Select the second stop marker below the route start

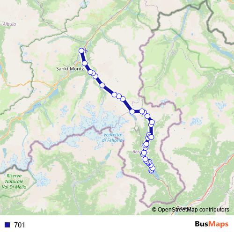point(85,63)
